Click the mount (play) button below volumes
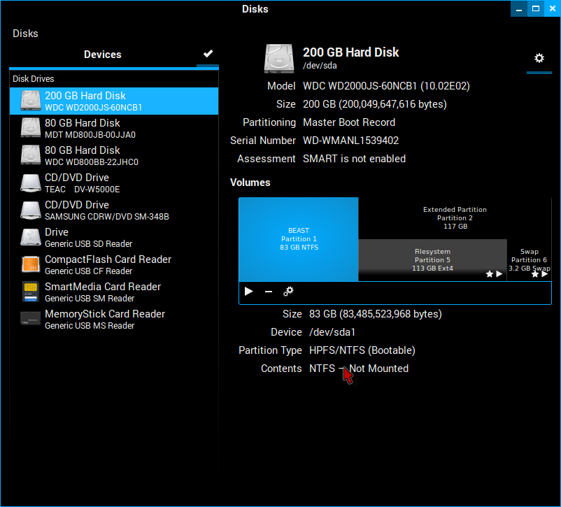Image resolution: width=561 pixels, height=507 pixels. [x=248, y=292]
